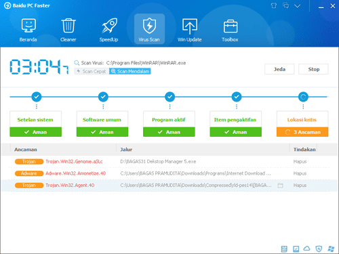Select threat Adware.Win32.Amonetize.40
This screenshot has width=339, height=254.
[x=76, y=173]
